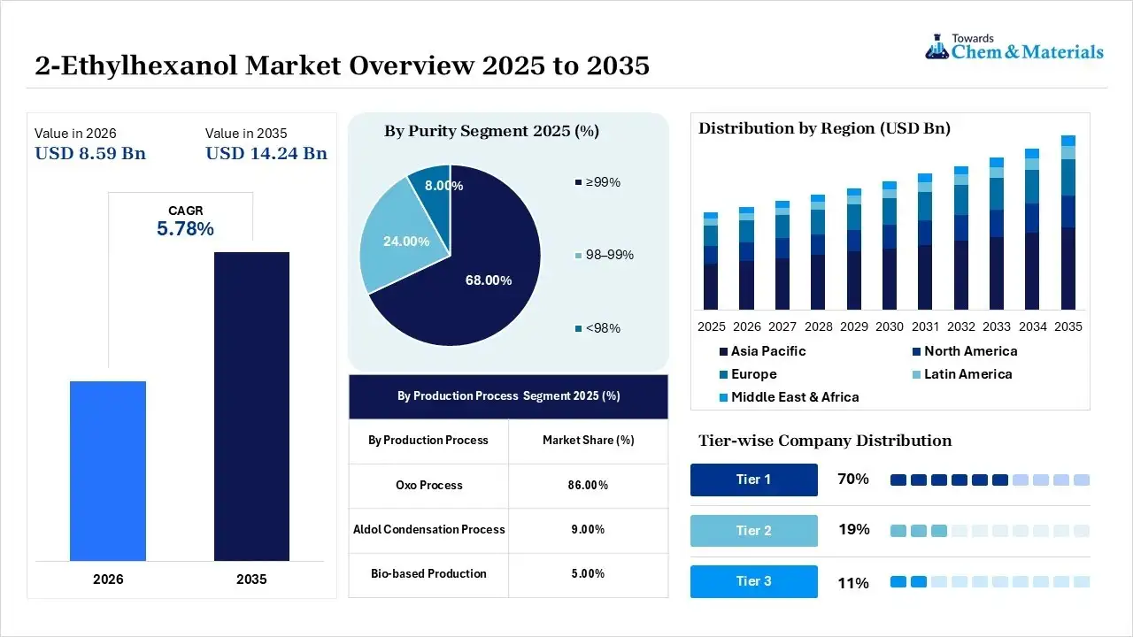
Task: Click 'By Purity Segment 2025 (%)' heading
Action: point(491,131)
